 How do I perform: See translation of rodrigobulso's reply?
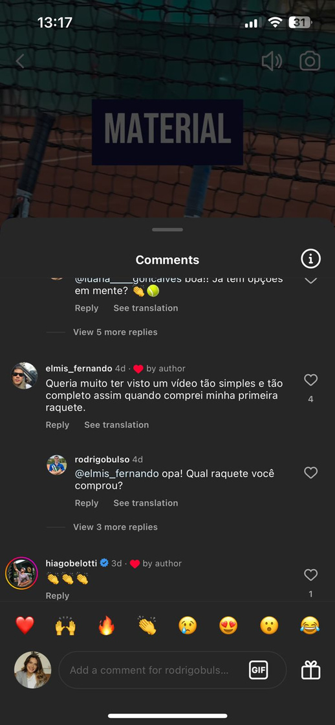pyautogui.click(x=146, y=503)
